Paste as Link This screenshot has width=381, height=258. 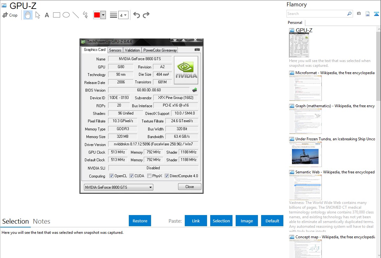196,221
